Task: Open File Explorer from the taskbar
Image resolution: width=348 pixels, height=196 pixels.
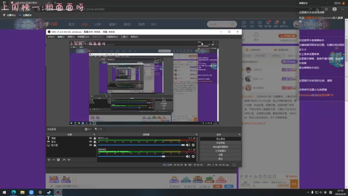Action: pyautogui.click(x=23, y=192)
